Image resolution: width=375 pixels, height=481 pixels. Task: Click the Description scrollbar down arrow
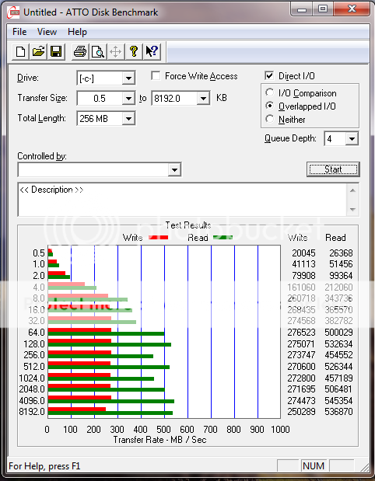point(352,210)
